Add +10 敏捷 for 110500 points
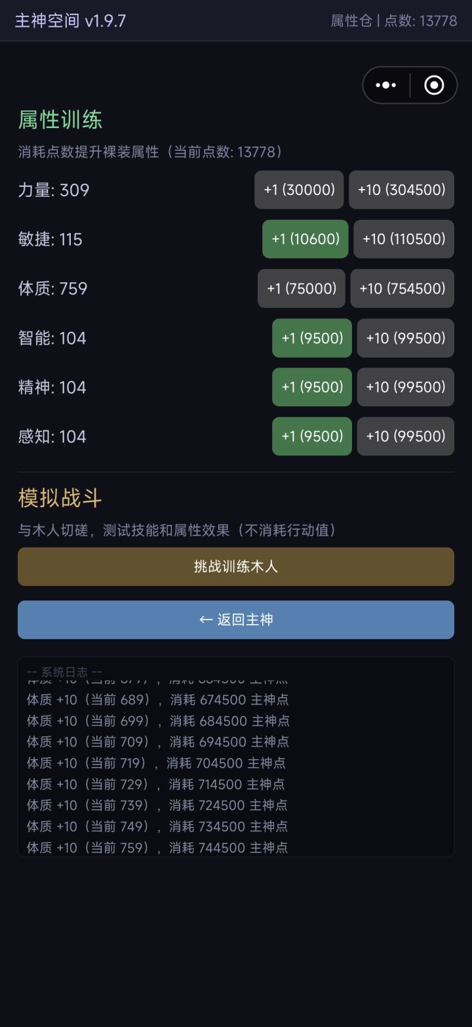This screenshot has width=472, height=1027. (404, 239)
